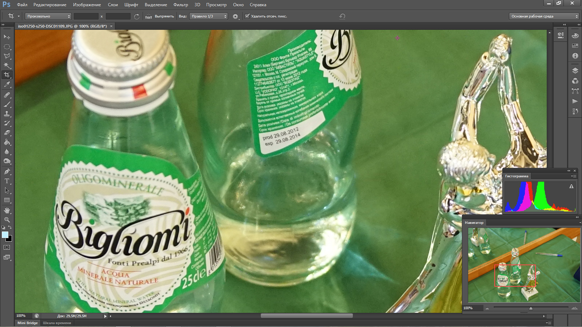The height and width of the screenshot is (327, 582).
Task: Open the History panel icon
Action: tap(575, 111)
